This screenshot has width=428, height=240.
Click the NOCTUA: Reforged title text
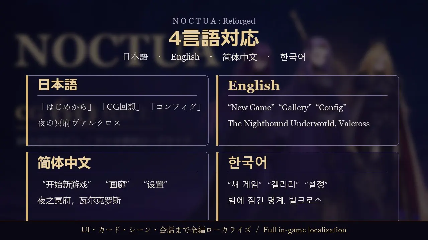(214, 21)
